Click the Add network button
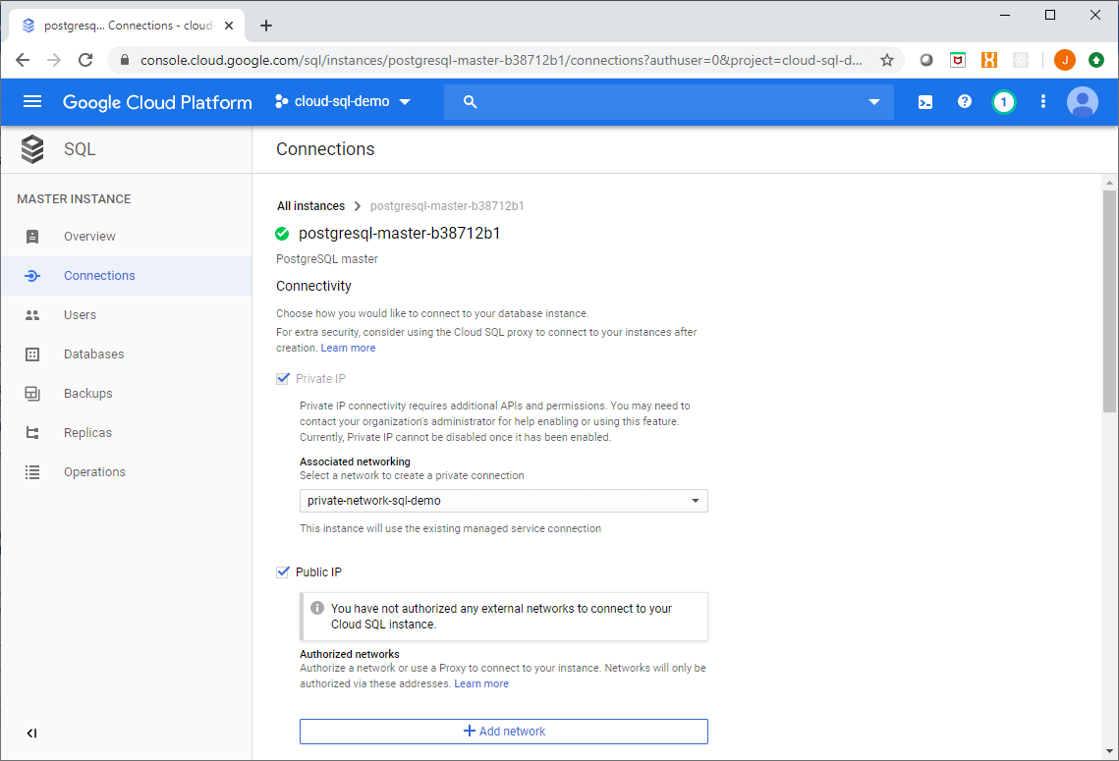 click(504, 731)
